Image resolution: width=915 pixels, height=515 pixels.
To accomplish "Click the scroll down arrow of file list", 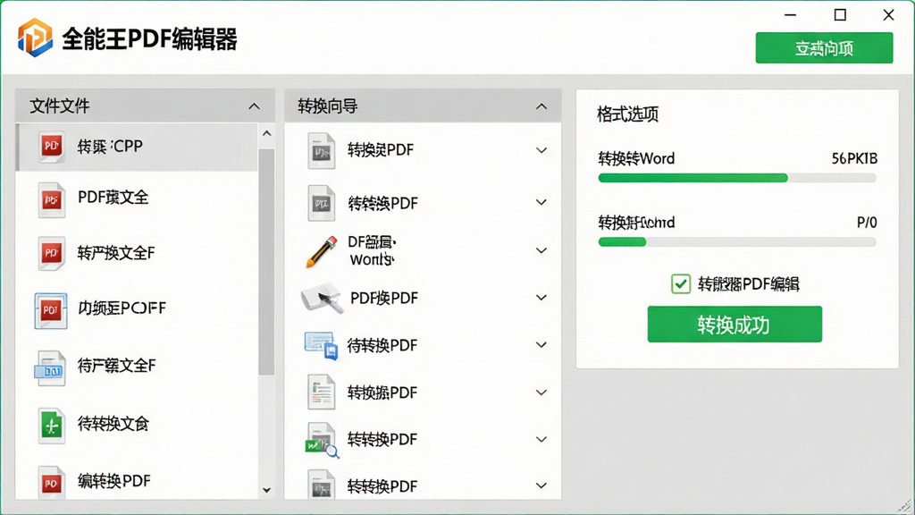I will click(266, 490).
